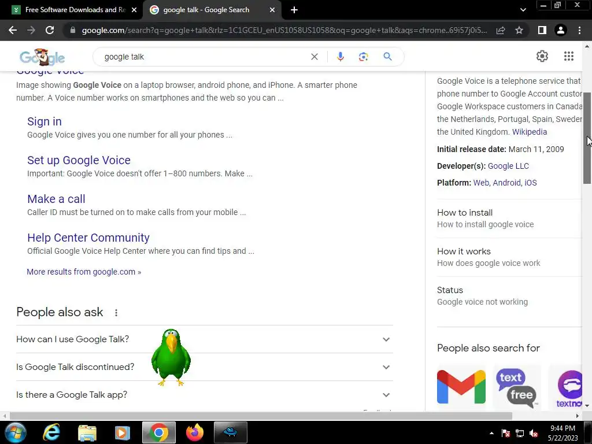Viewport: 592px width, 444px height.
Task: Click the browser forward arrow
Action: [x=31, y=30]
